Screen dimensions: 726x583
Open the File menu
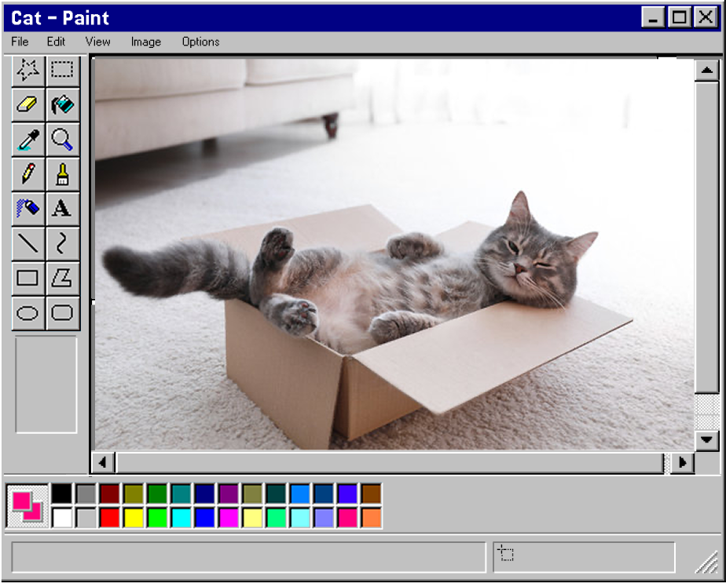[x=20, y=42]
